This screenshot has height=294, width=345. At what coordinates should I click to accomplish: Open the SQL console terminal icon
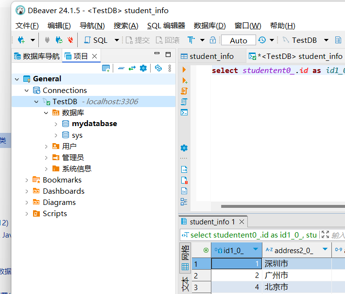(x=184, y=112)
